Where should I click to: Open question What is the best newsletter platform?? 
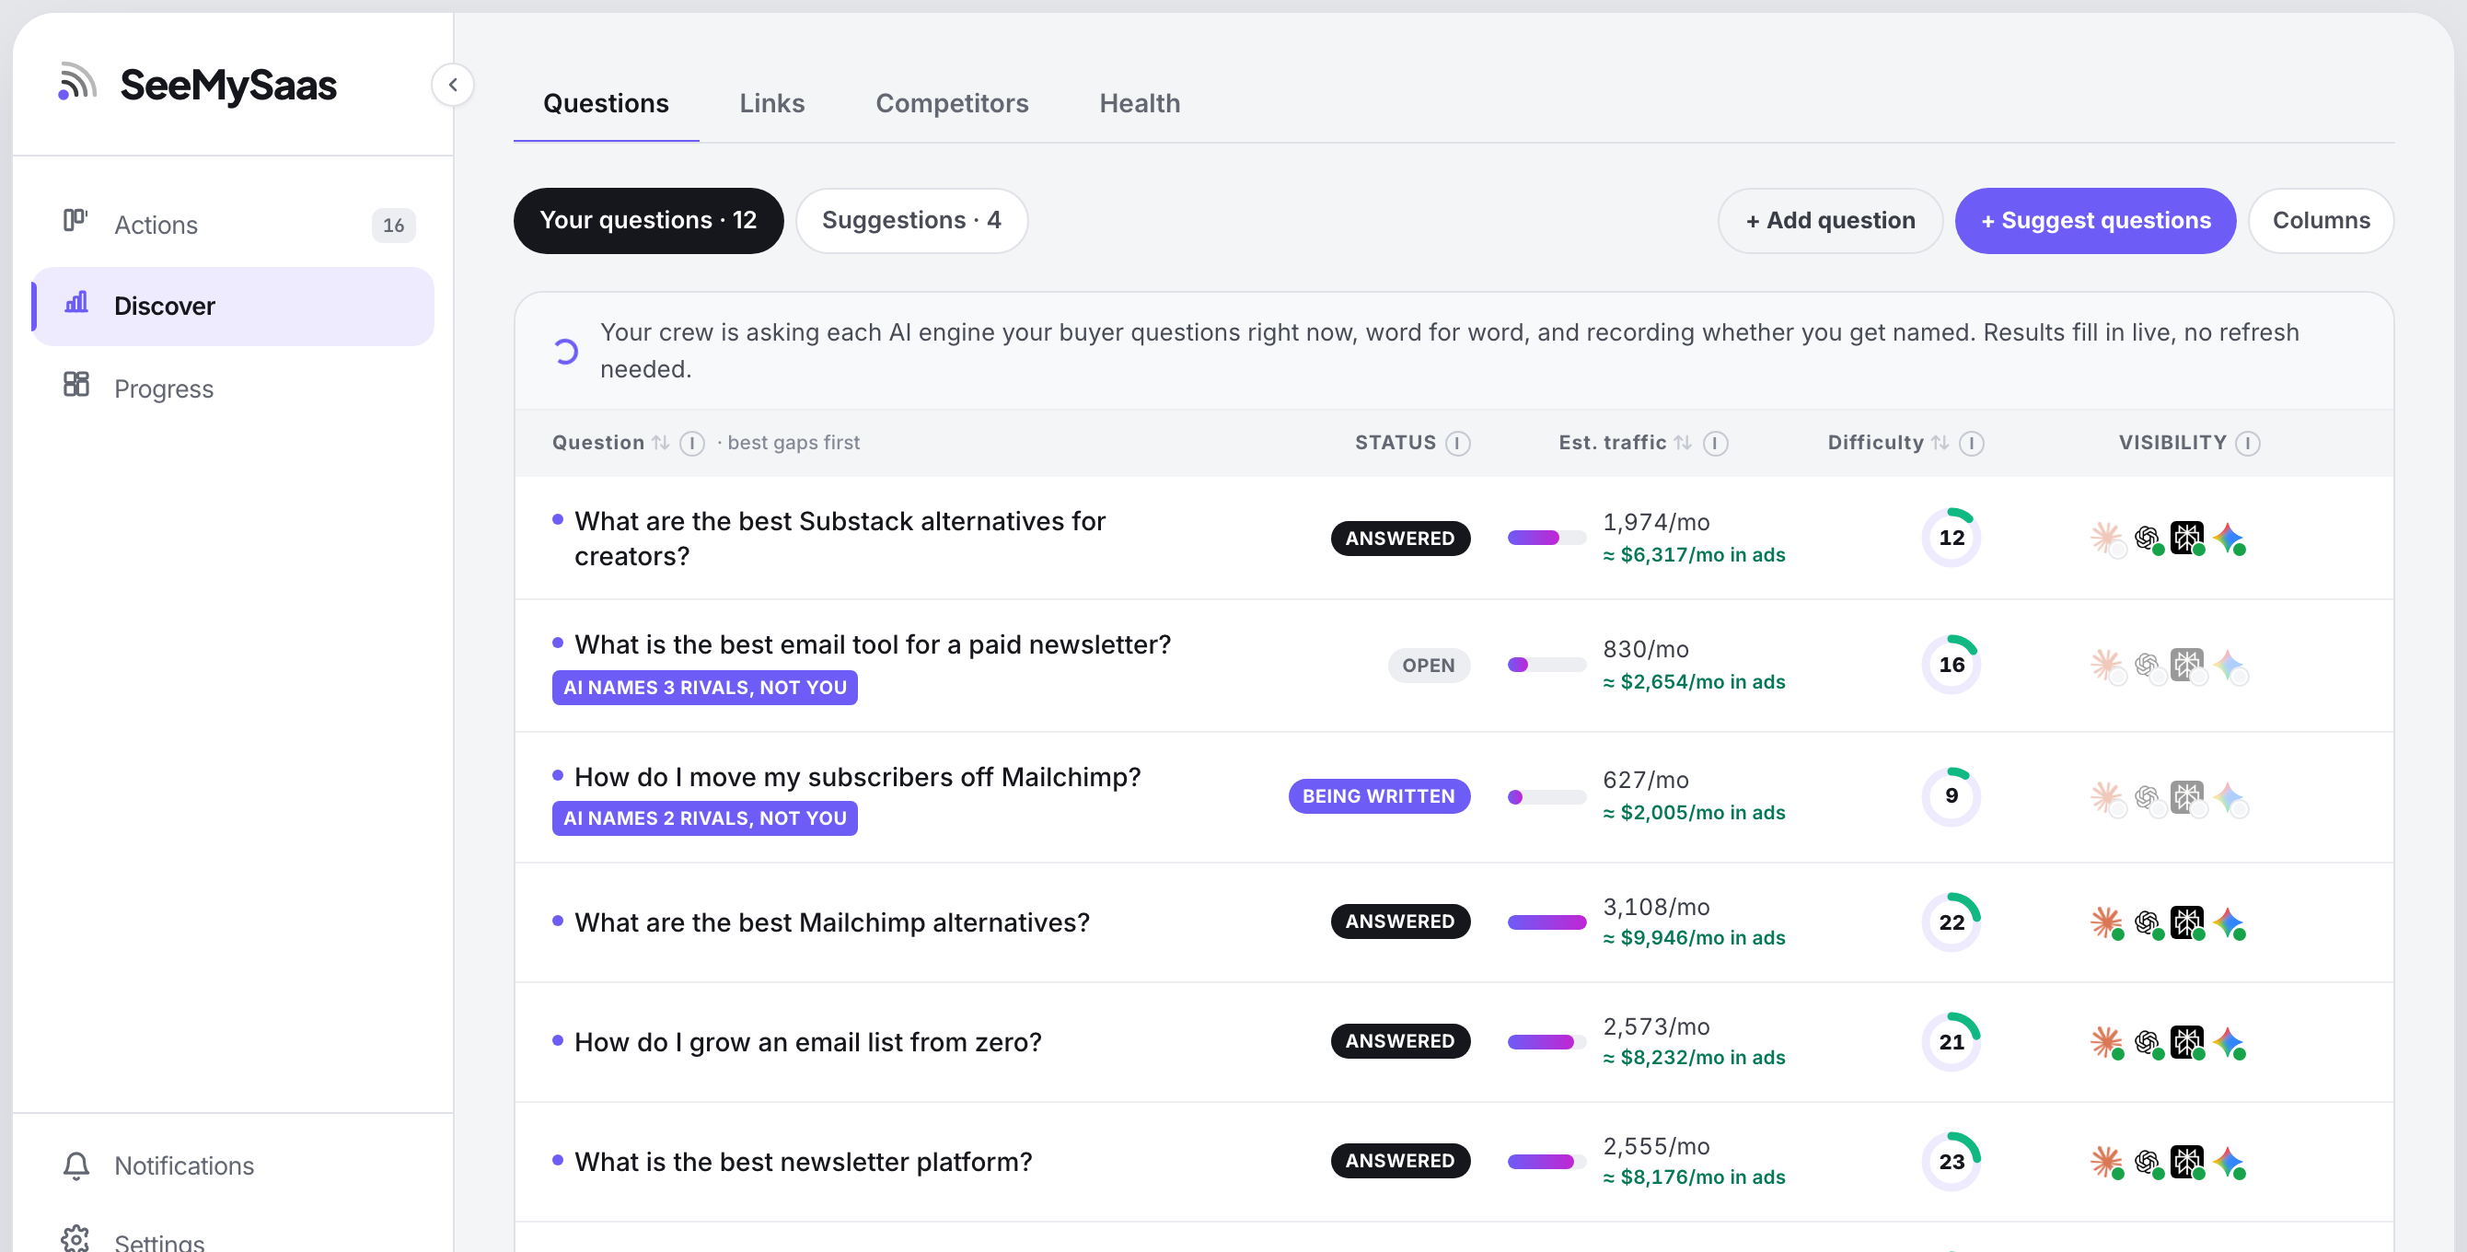[x=803, y=1162]
